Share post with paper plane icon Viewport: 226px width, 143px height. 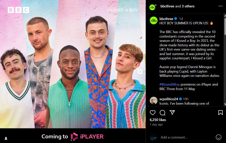tap(172, 112)
